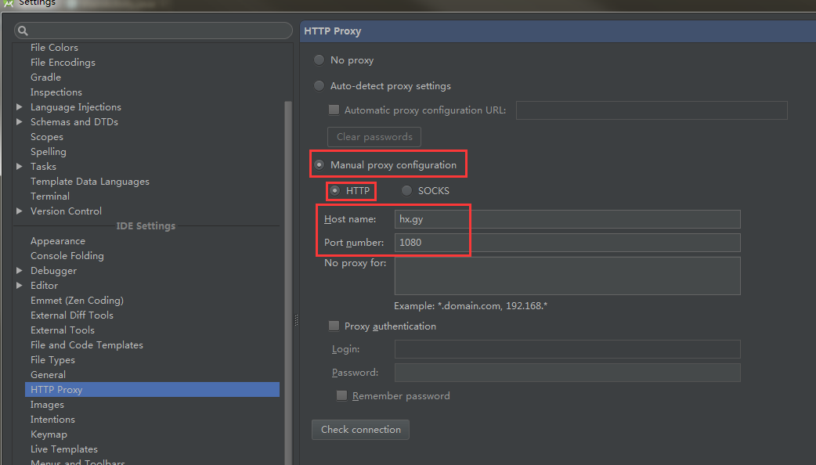Click the splitter handle between panels
Screen dimensions: 816x465
(296, 320)
